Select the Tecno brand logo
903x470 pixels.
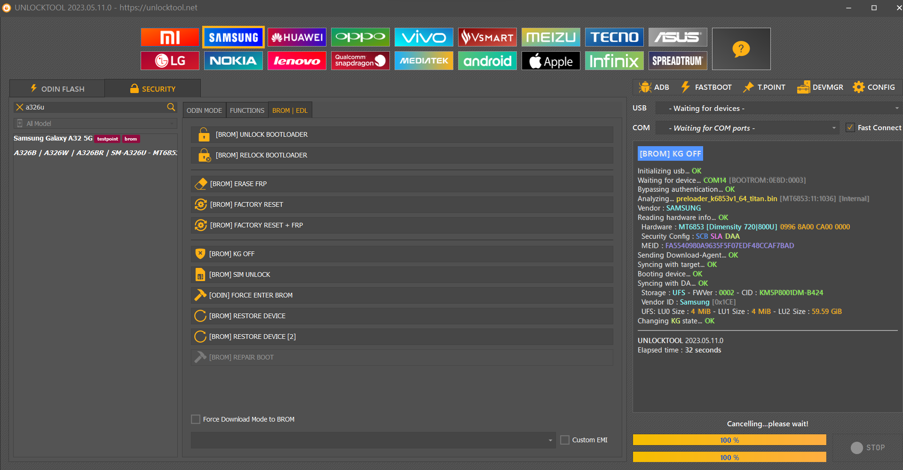click(x=614, y=37)
